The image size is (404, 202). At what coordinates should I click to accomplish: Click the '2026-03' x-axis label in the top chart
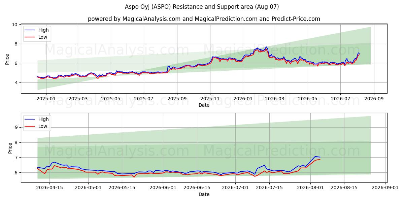point(275,99)
